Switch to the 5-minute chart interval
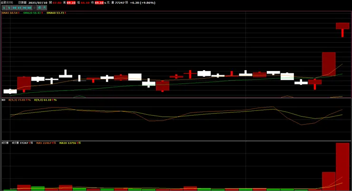Viewport: 352px width, 191px height. point(9,8)
